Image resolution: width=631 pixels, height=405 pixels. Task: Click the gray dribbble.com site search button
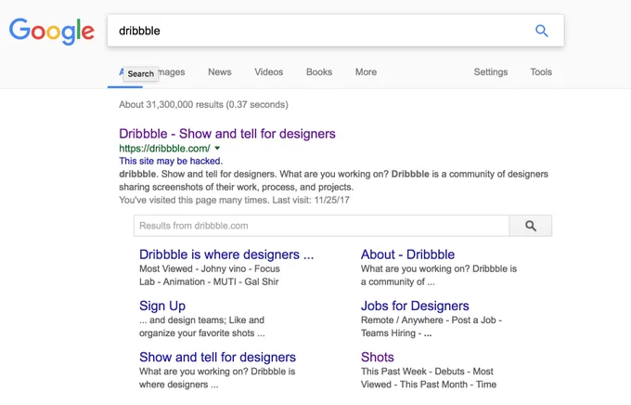tap(531, 226)
